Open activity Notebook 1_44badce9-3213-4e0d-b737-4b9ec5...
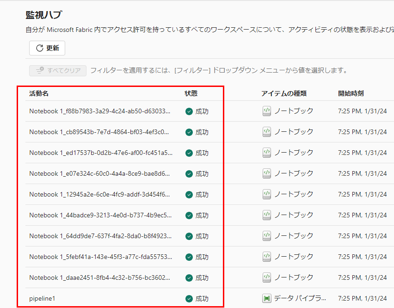Viewport: 394px width, 308px height. point(100,216)
